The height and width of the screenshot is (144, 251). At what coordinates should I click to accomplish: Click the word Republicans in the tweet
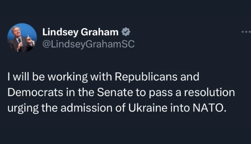[x=146, y=77]
